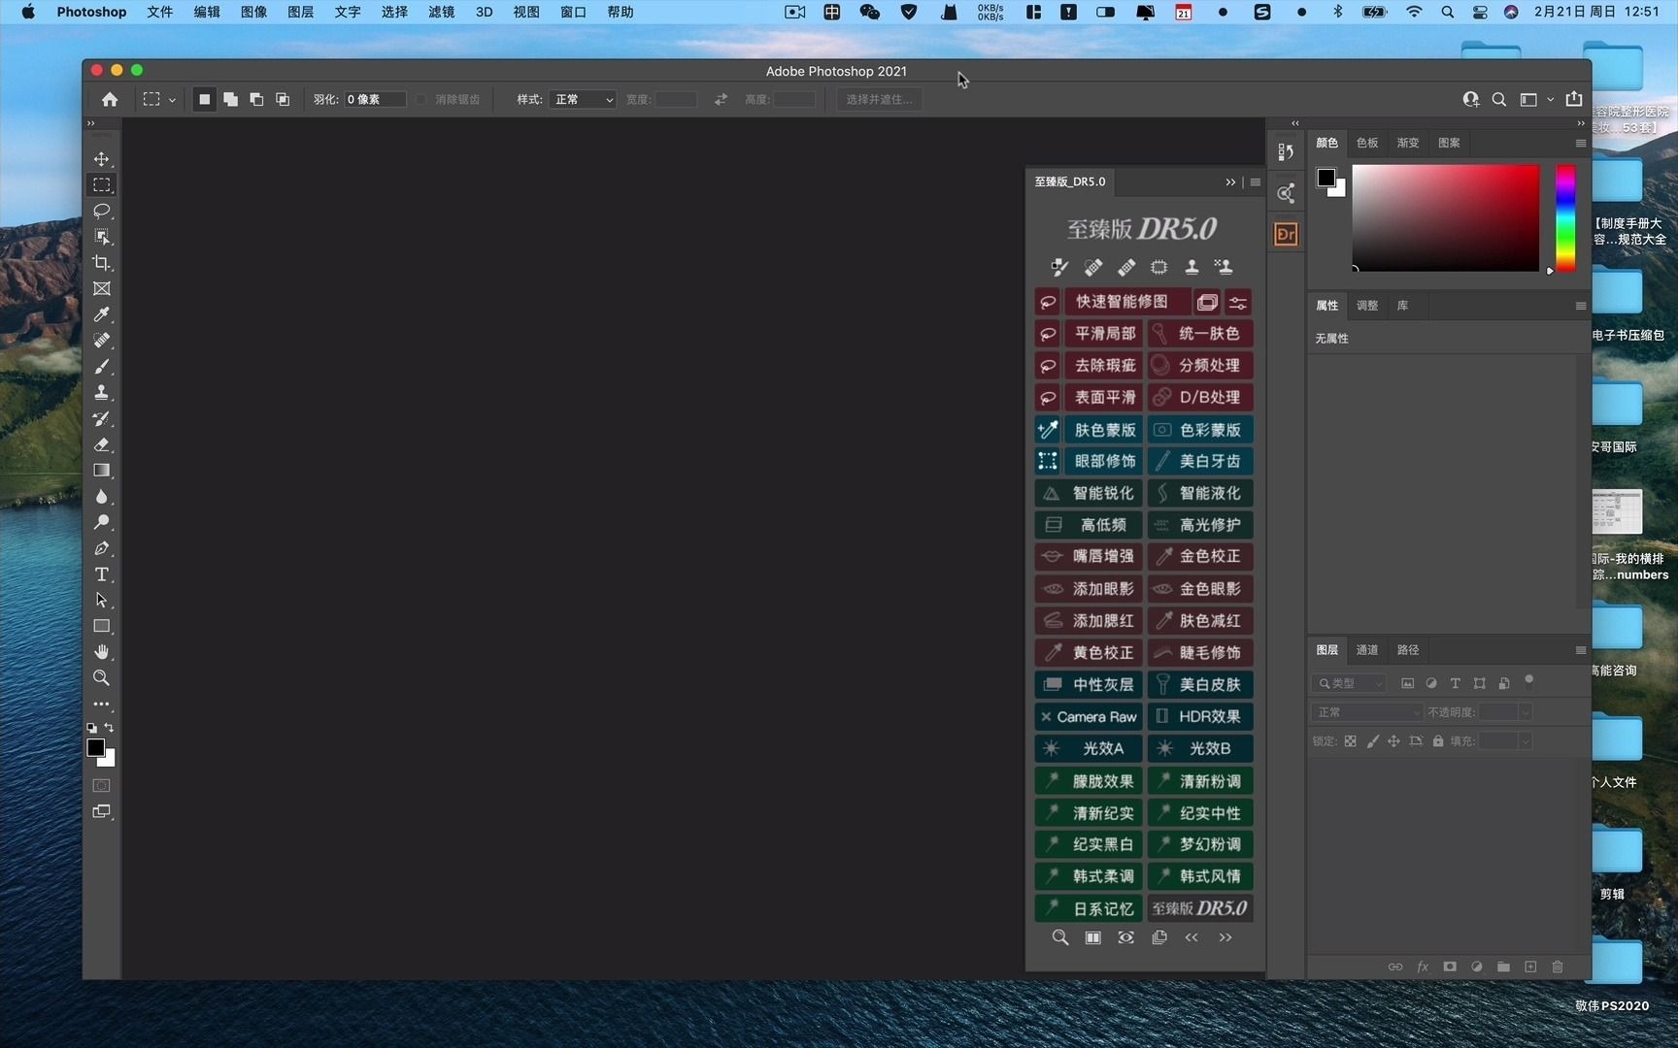Image resolution: width=1678 pixels, height=1048 pixels.
Task: Click the 羽化 feather input field
Action: [375, 99]
